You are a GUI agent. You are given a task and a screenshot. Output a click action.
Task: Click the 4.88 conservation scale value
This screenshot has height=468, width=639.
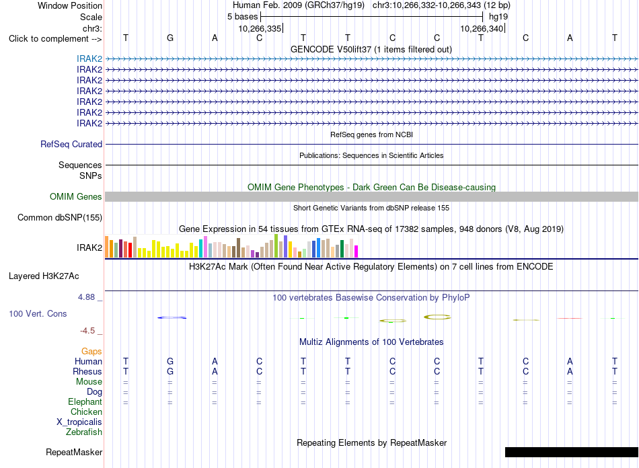86,297
